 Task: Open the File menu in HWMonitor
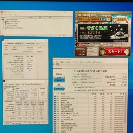[x=2, y=15]
